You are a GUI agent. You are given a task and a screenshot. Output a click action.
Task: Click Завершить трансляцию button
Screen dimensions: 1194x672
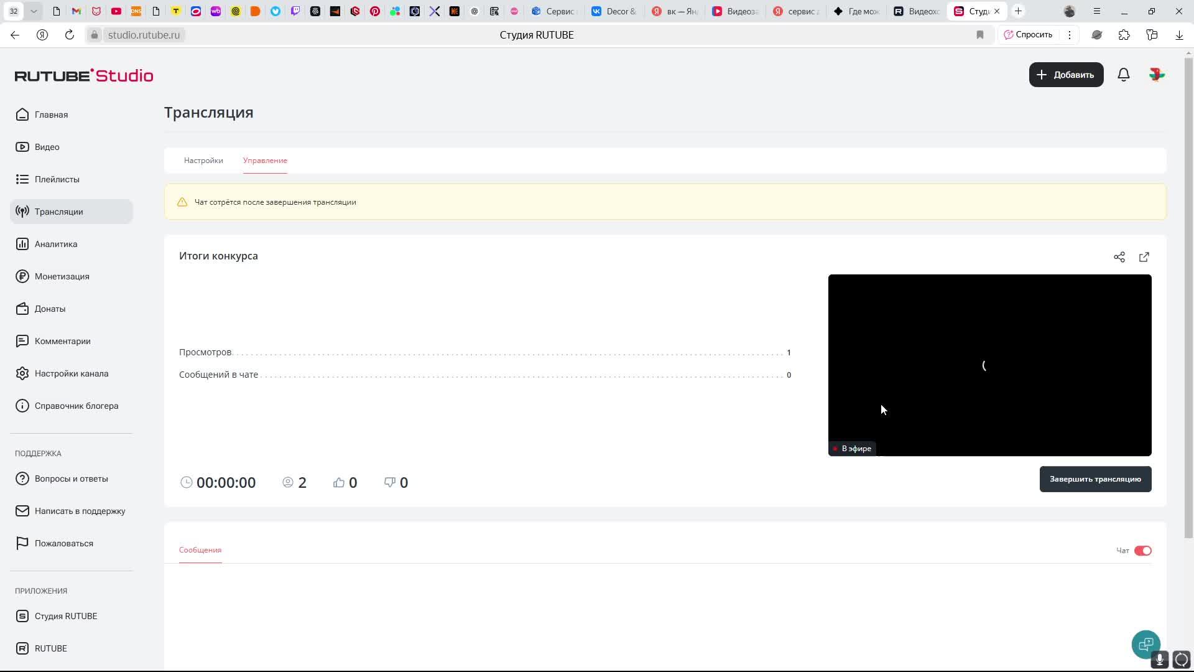(x=1095, y=479)
